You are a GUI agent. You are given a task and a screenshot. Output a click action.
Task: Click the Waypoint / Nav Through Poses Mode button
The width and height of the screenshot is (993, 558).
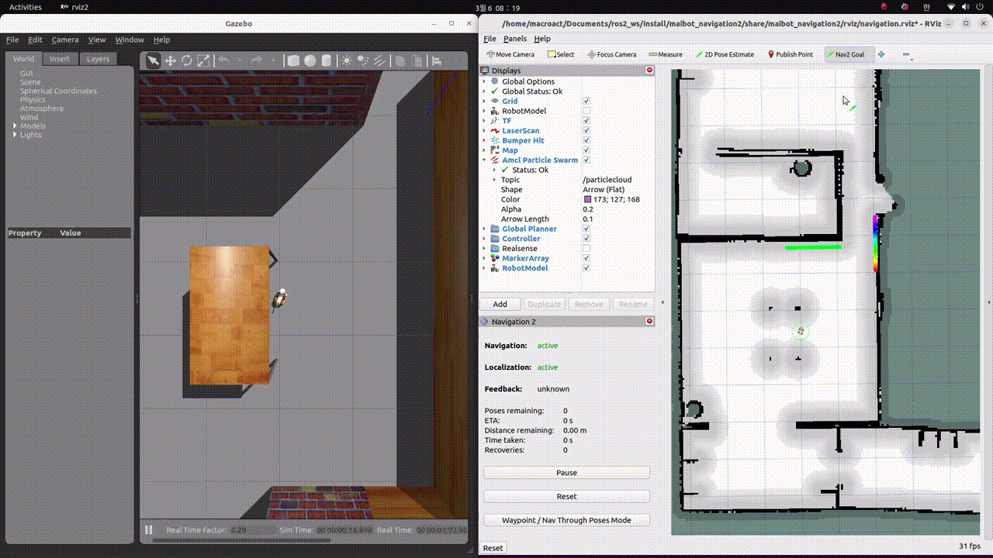point(566,520)
